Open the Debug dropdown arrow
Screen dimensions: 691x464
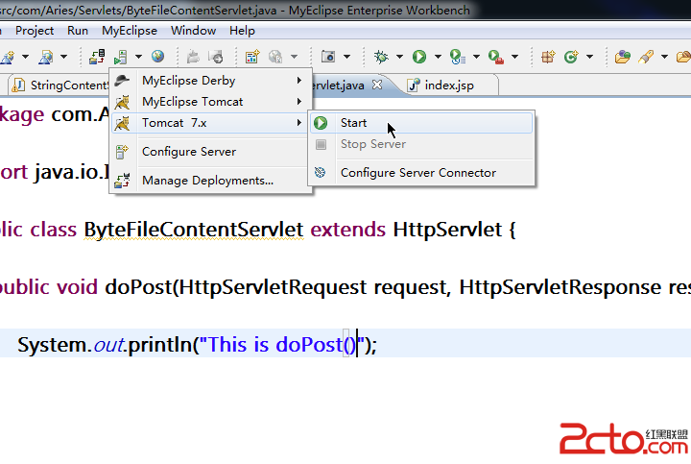(x=399, y=57)
